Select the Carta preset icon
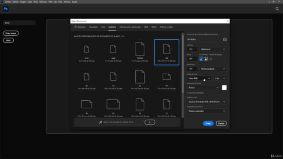The image size is (283, 159). tap(87, 49)
